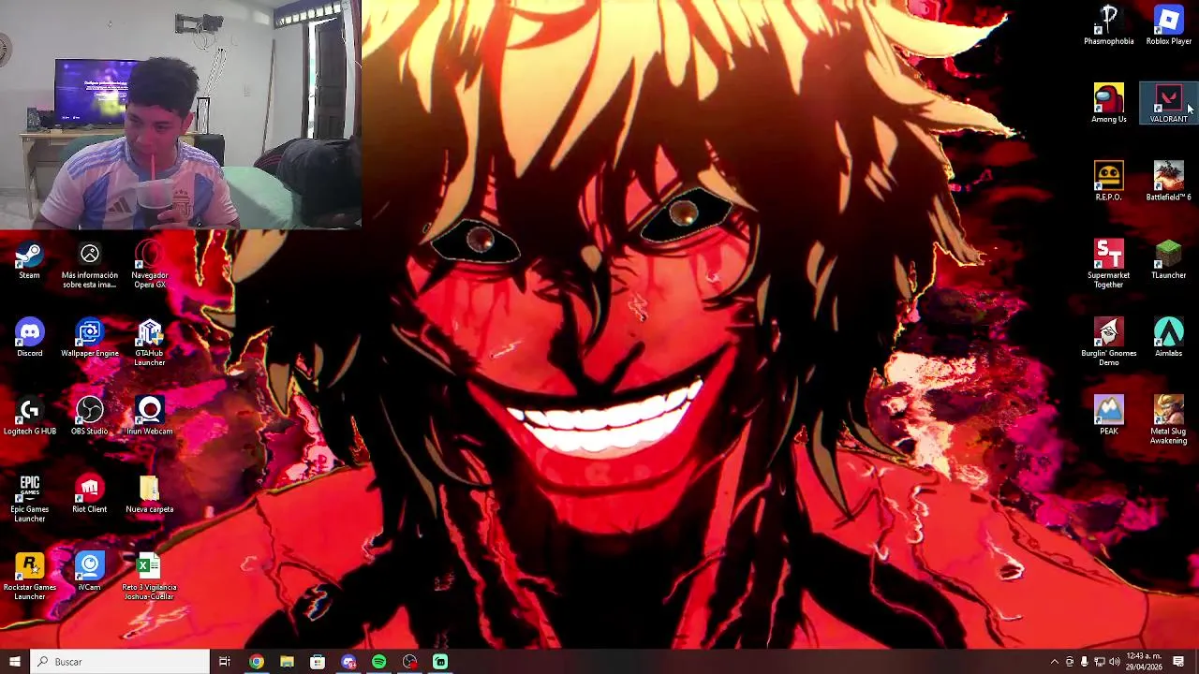
Task: Open Roblox Player icon
Action: click(x=1168, y=25)
